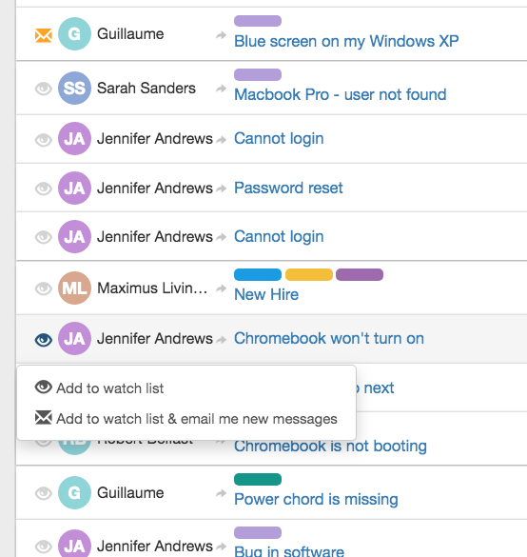Click the G avatar on Power chord is missing row
This screenshot has width=527, height=557.
pyautogui.click(x=74, y=492)
